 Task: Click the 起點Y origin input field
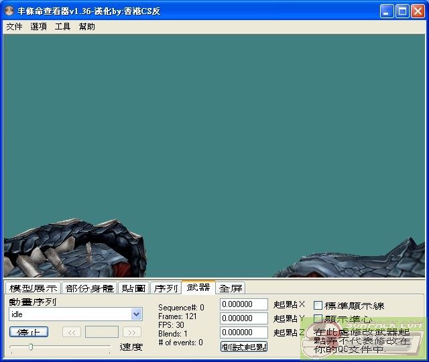click(x=243, y=318)
